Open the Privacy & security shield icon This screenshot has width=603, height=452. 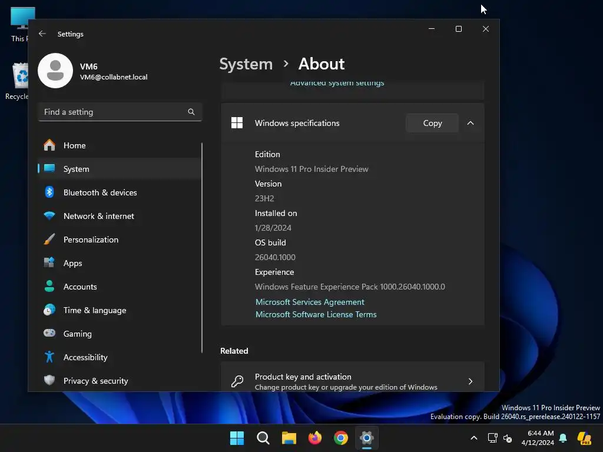pyautogui.click(x=49, y=380)
